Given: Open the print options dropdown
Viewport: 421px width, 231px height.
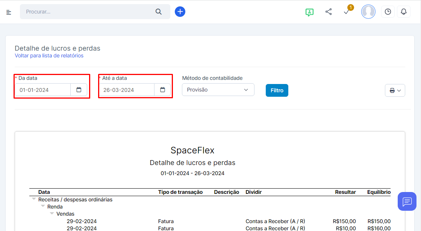Looking at the screenshot, I should point(395,90).
